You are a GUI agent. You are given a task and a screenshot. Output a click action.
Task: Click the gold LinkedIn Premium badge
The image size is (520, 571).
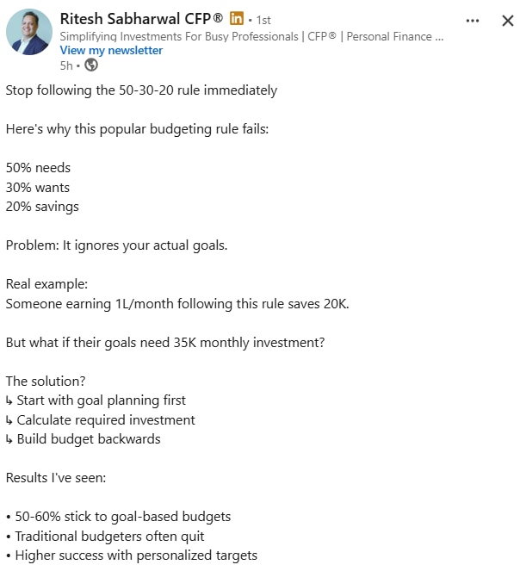pos(237,19)
